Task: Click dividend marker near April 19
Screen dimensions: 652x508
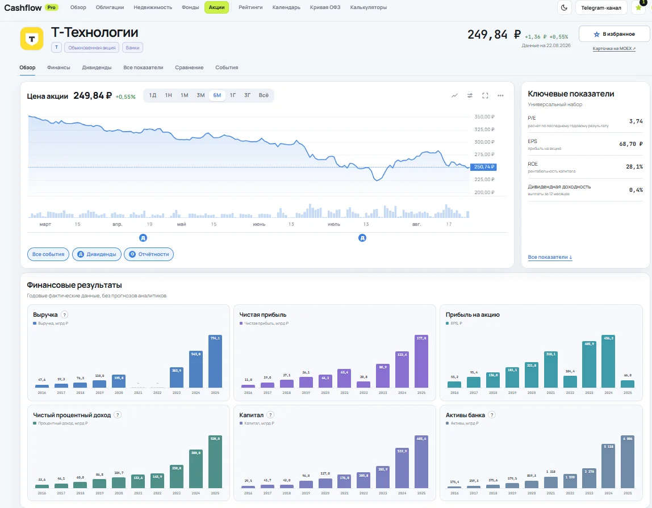Action: (143, 238)
